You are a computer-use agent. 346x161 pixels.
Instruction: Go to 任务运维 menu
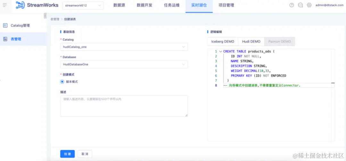pyautogui.click(x=172, y=5)
